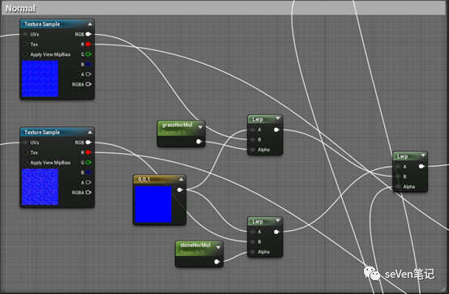The width and height of the screenshot is (449, 294).
Task: Click output pin of rightmost Lerp node
Action: click(421, 166)
